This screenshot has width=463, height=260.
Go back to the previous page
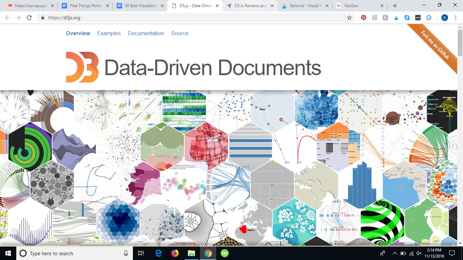[7, 18]
